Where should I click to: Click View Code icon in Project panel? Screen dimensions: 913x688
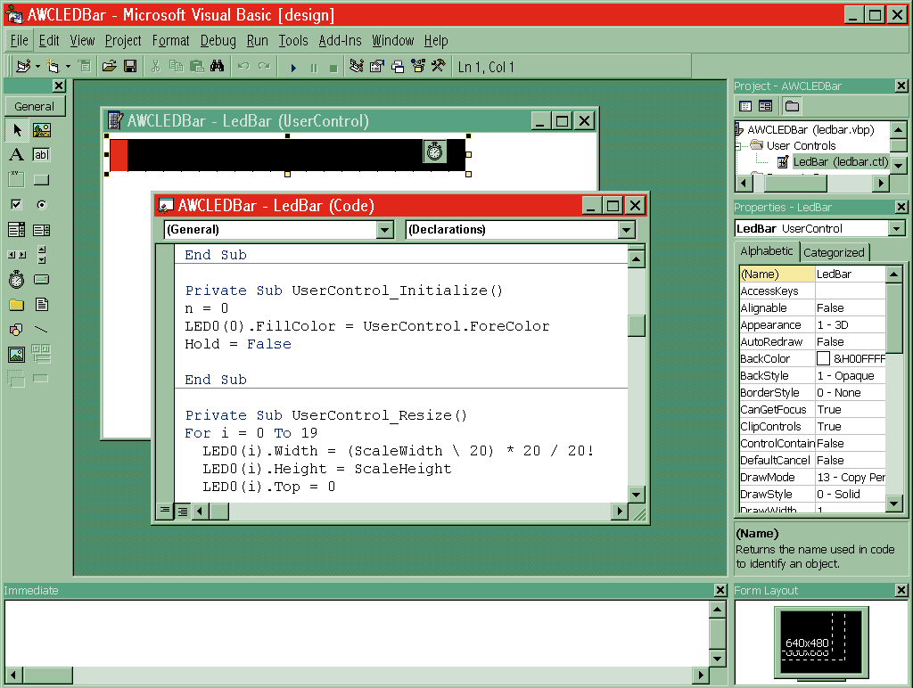click(x=745, y=107)
